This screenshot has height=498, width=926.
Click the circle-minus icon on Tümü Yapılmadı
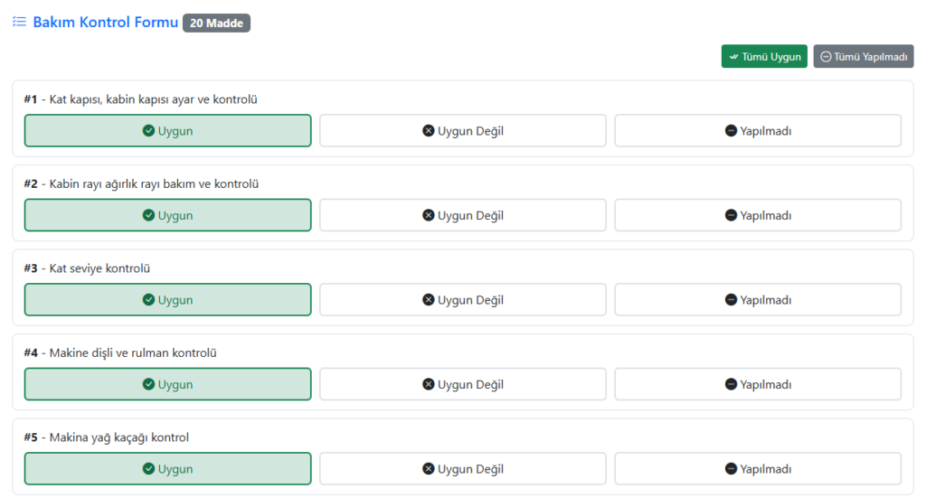pos(827,57)
